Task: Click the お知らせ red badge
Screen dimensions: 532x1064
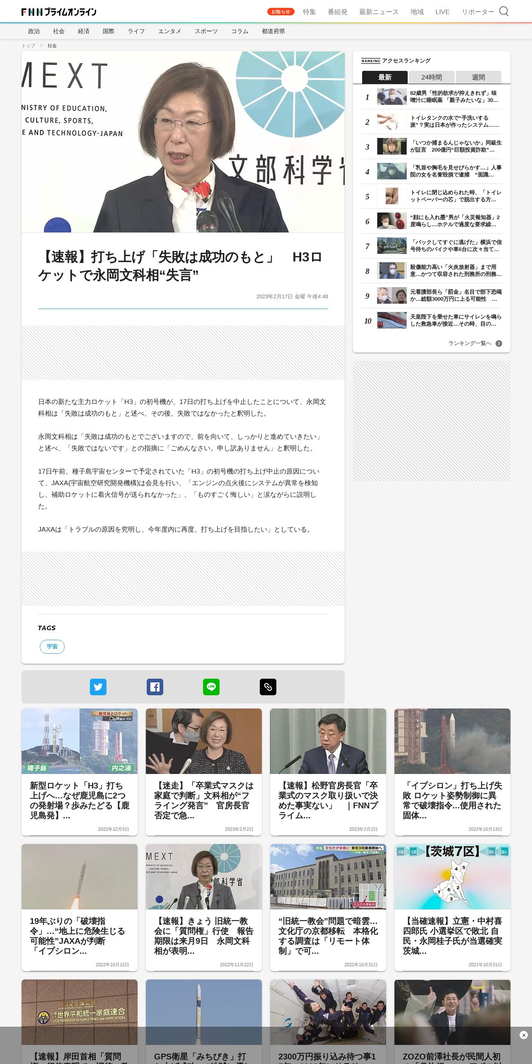Action: (x=281, y=12)
